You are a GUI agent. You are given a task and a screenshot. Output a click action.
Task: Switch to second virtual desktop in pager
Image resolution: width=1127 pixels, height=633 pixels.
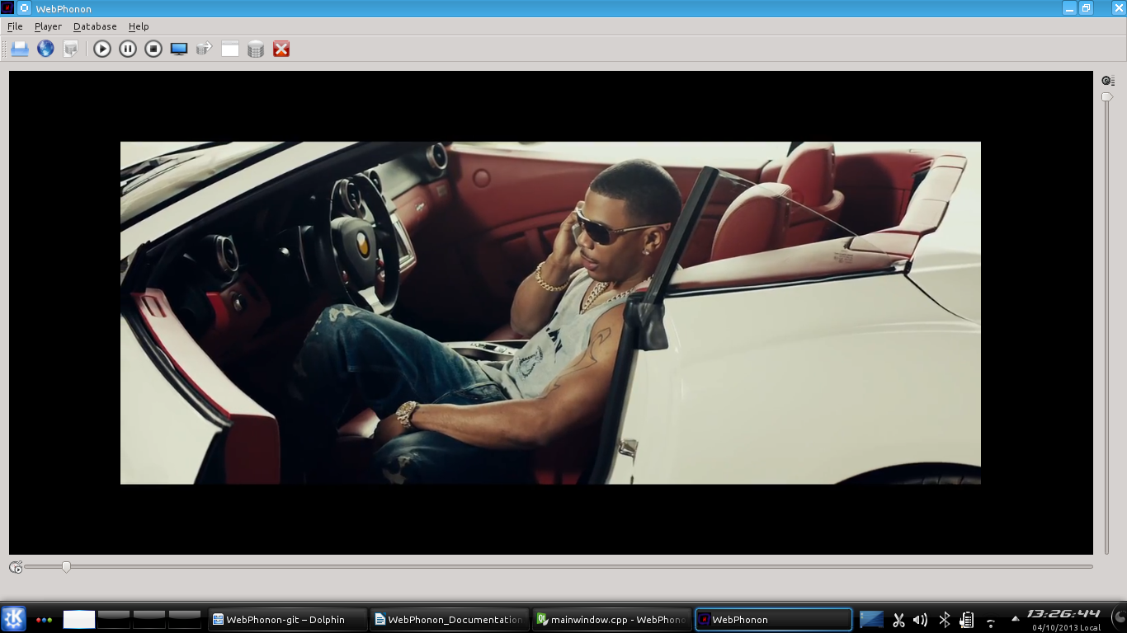point(114,620)
